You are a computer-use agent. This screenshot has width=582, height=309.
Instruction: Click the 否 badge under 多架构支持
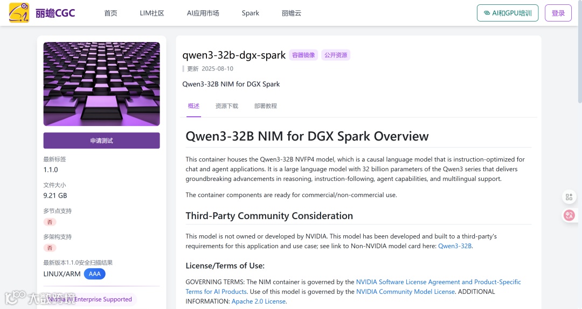[x=50, y=248]
